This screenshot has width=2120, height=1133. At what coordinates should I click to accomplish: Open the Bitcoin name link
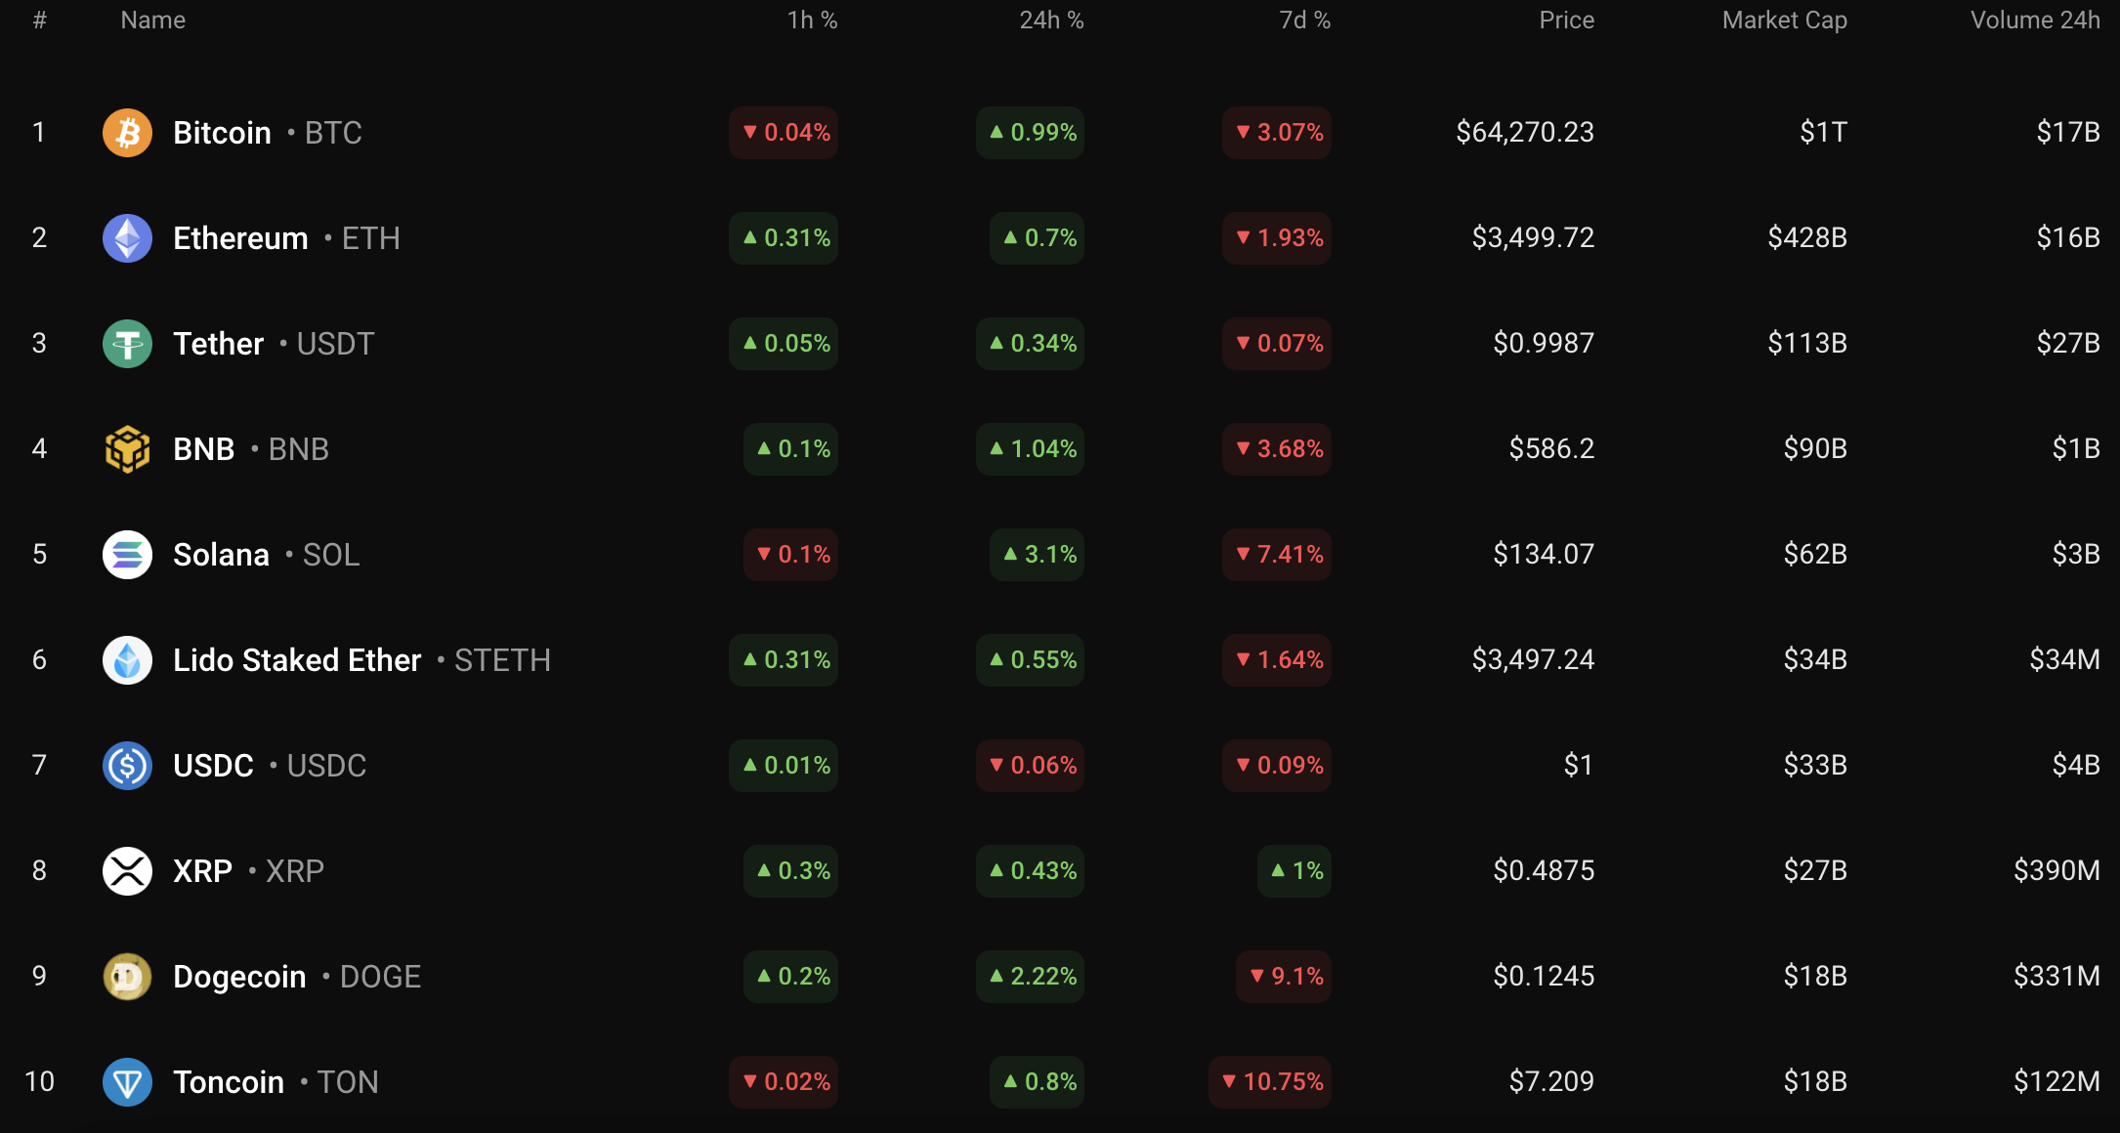pyautogui.click(x=222, y=133)
